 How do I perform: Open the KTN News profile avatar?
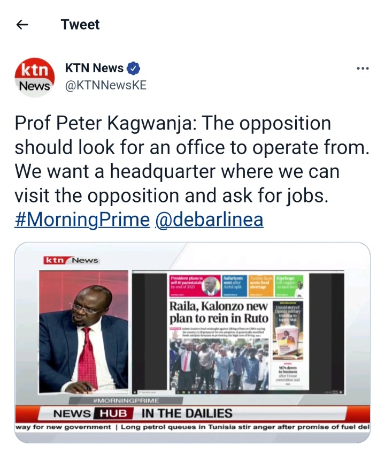point(35,77)
